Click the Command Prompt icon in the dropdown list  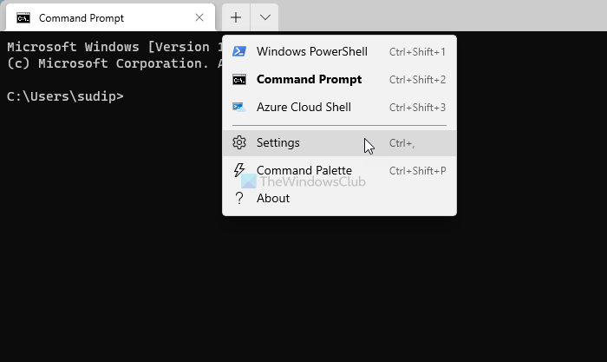239,80
